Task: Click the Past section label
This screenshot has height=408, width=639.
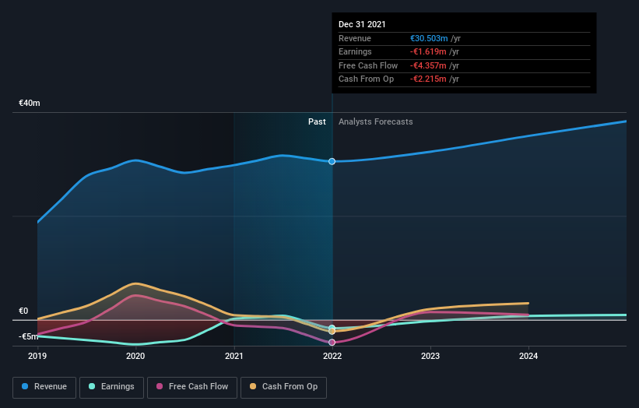Action: click(317, 122)
